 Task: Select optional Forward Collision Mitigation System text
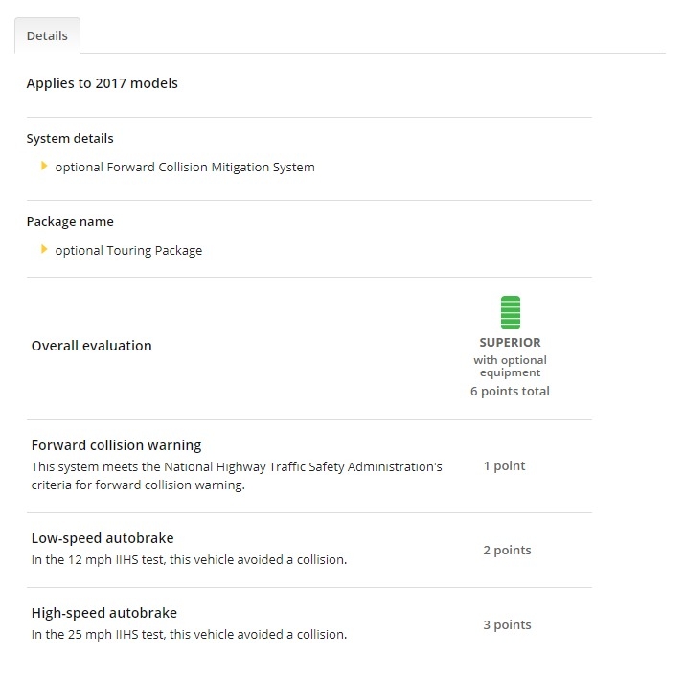(x=185, y=168)
